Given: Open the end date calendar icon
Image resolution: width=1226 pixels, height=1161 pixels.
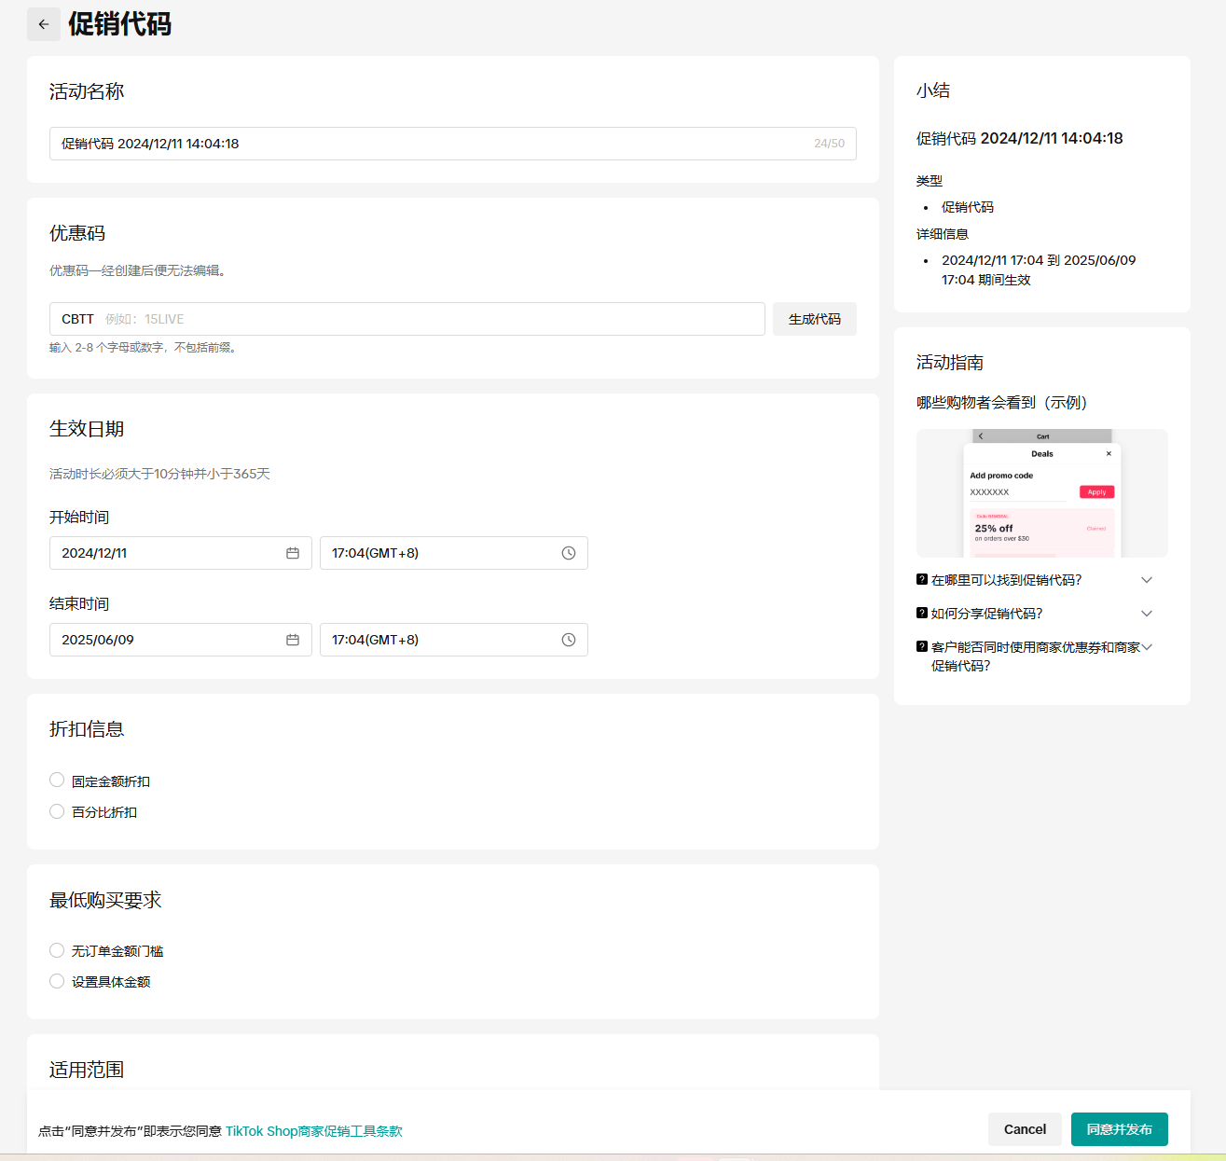Looking at the screenshot, I should 293,640.
